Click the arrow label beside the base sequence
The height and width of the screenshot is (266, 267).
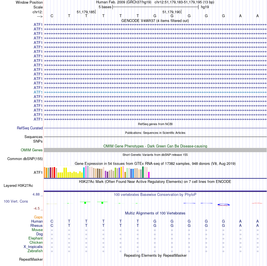pyautogui.click(x=40, y=16)
